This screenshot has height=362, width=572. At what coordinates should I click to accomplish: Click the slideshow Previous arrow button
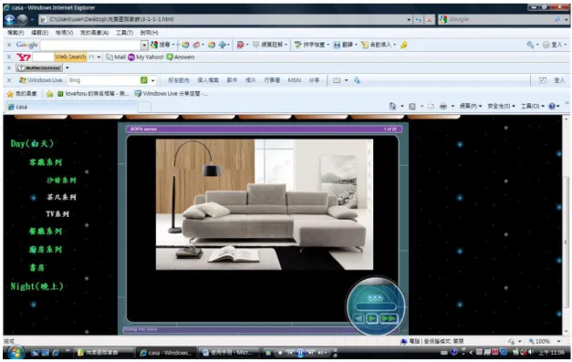[x=359, y=318]
